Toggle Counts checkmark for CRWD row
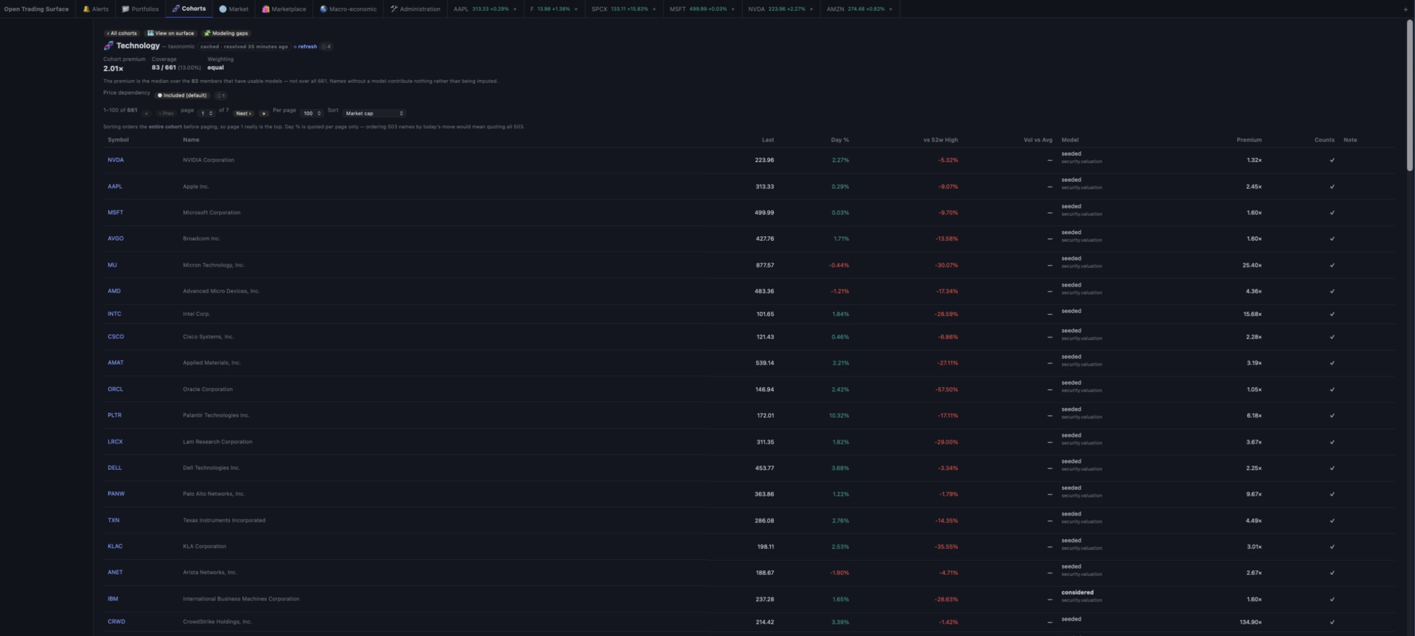 pyautogui.click(x=1332, y=622)
